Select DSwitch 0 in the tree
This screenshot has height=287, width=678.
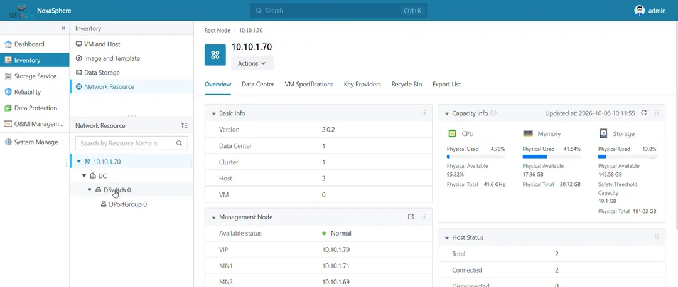[x=117, y=190]
